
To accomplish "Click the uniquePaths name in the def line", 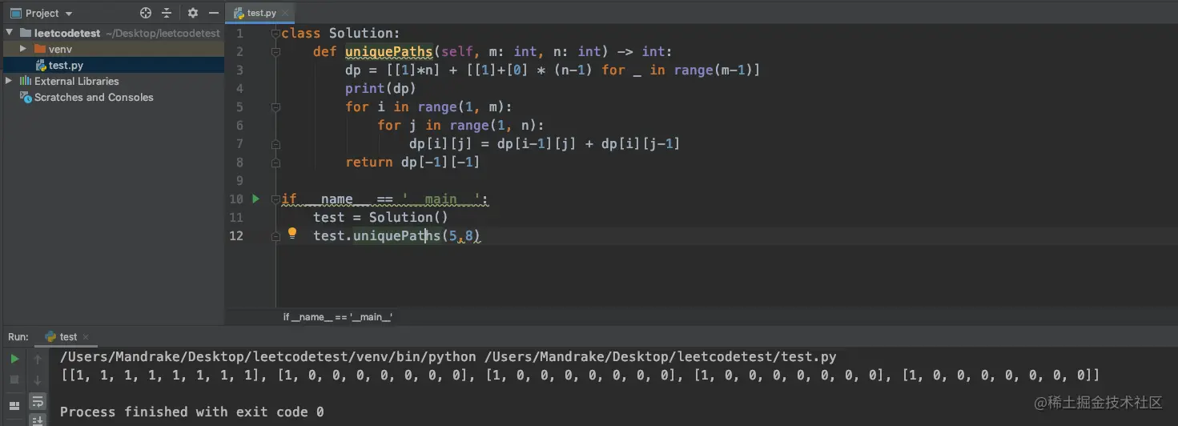I will pyautogui.click(x=388, y=52).
